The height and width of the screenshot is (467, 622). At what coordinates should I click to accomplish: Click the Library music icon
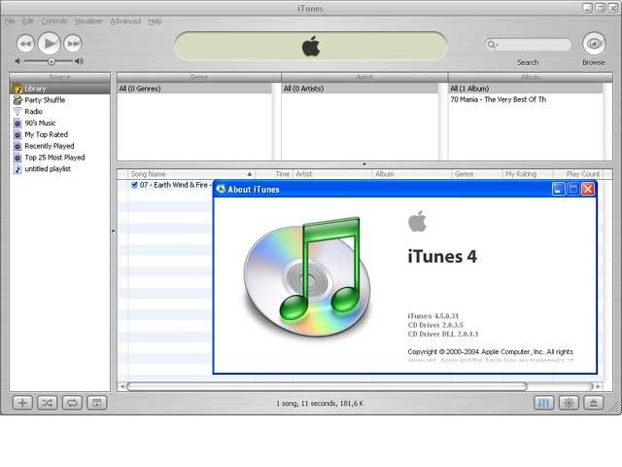[x=17, y=89]
